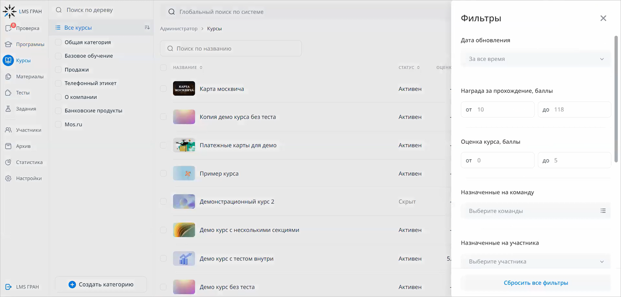The width and height of the screenshot is (621, 297).
Task: Check the Банковские продукты checkbox
Action: click(58, 111)
